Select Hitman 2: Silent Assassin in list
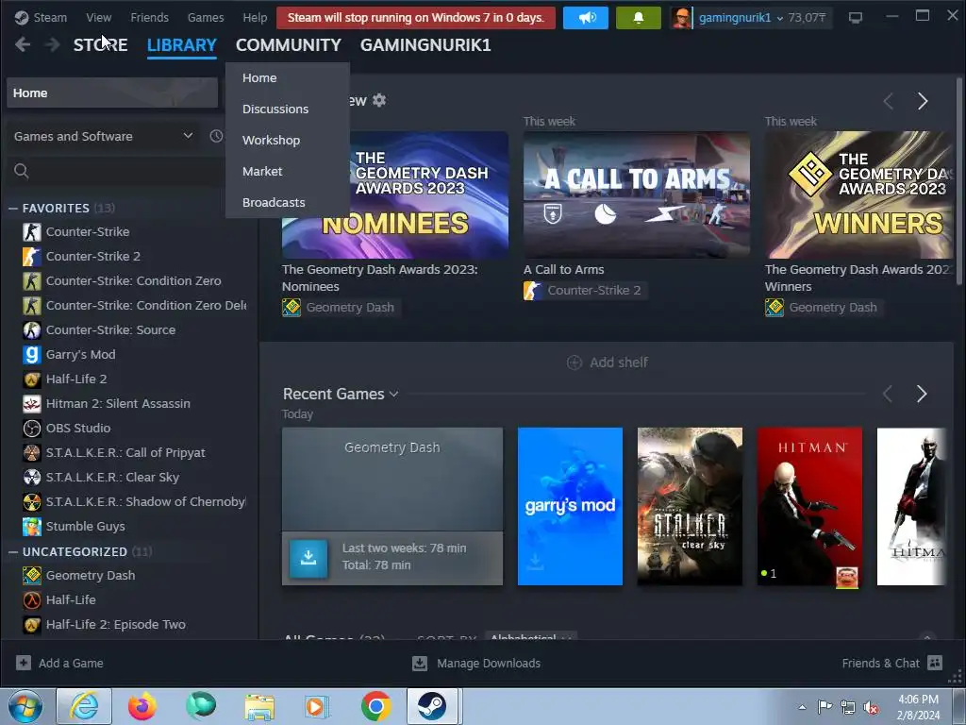 point(118,404)
